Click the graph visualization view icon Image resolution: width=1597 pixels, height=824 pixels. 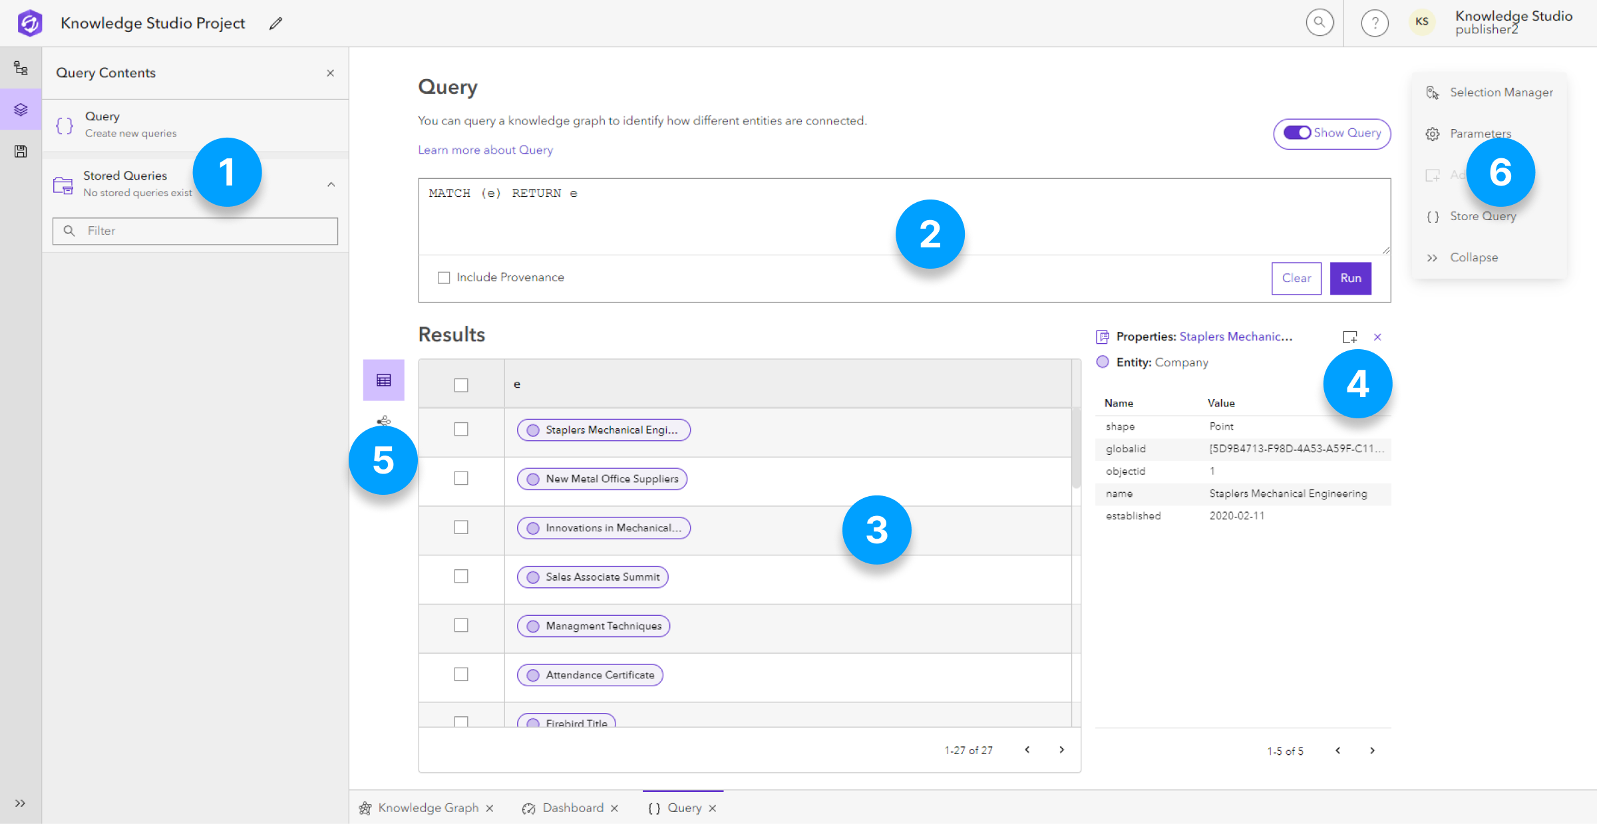pos(384,420)
